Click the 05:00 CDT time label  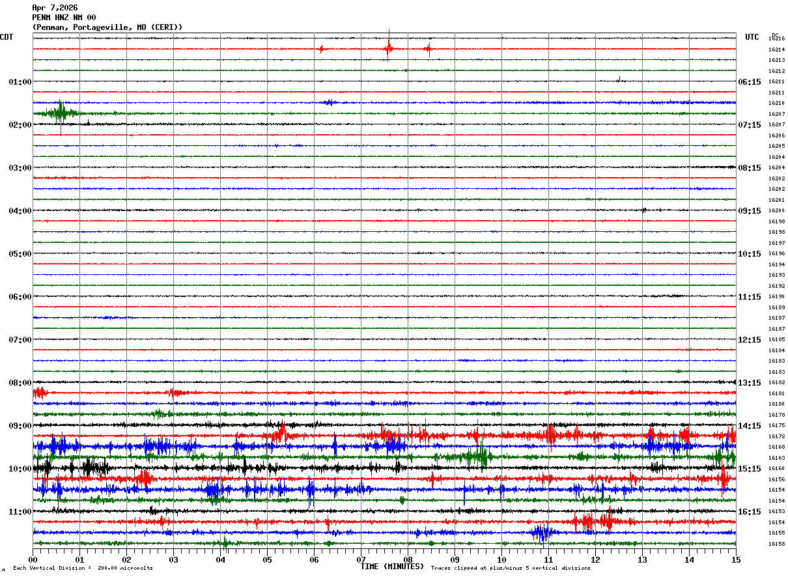tap(20, 253)
